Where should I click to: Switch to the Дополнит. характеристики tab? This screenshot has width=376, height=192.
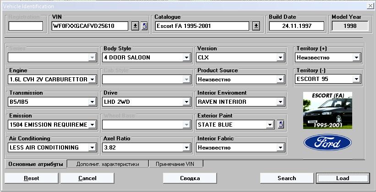click(108, 164)
